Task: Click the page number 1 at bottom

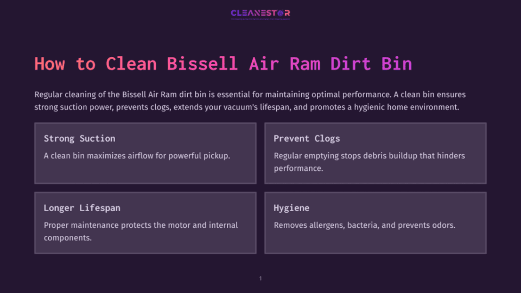Action: coord(260,278)
